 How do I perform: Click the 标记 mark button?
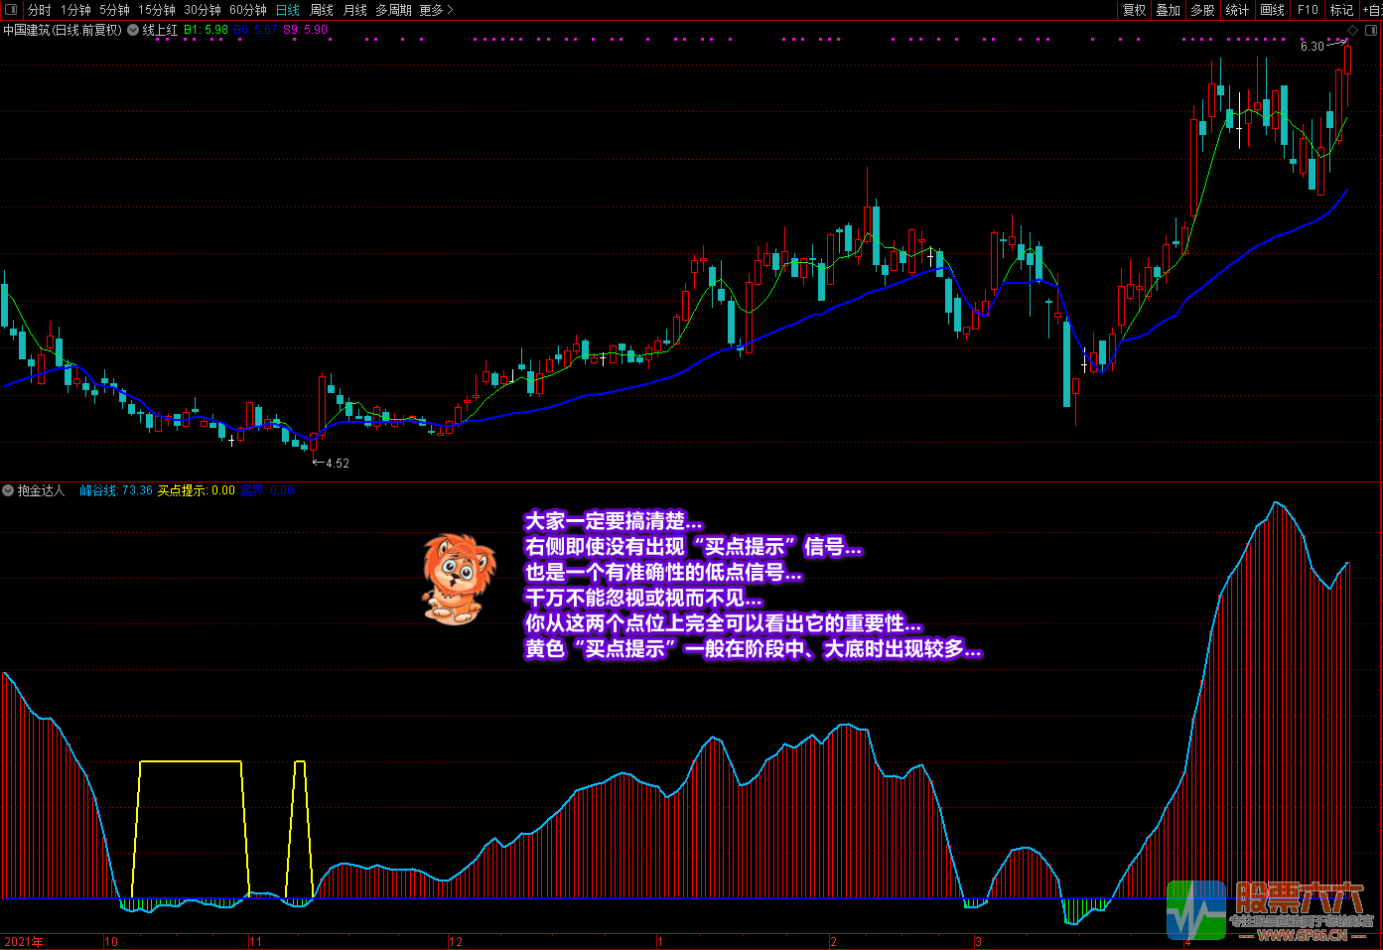click(x=1341, y=10)
